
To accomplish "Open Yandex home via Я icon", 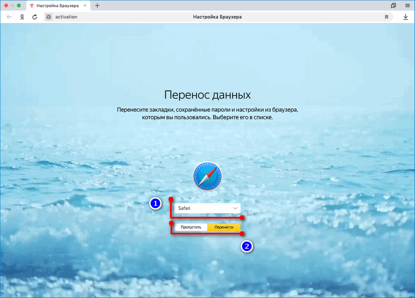I will click(x=22, y=17).
